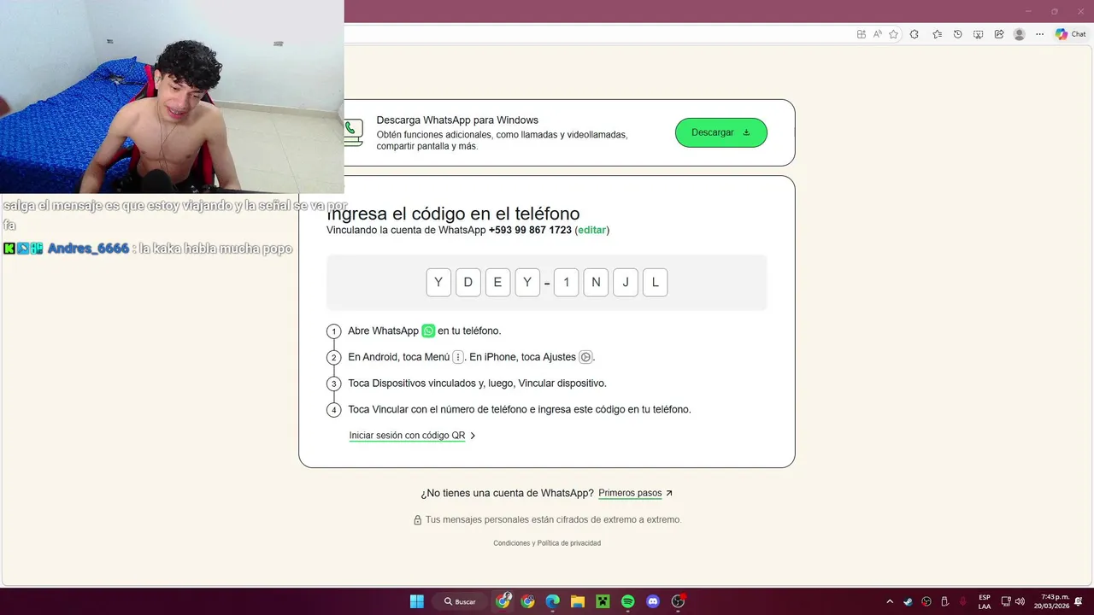The image size is (1094, 615).
Task: Open File Explorer from taskbar
Action: (578, 601)
